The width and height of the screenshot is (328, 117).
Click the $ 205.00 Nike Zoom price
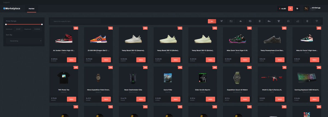point(228,59)
